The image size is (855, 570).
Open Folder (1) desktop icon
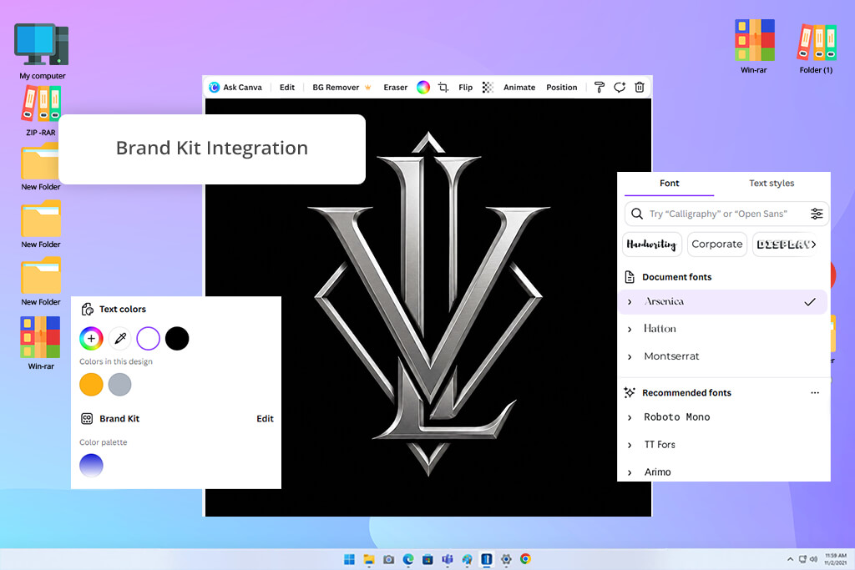(817, 48)
